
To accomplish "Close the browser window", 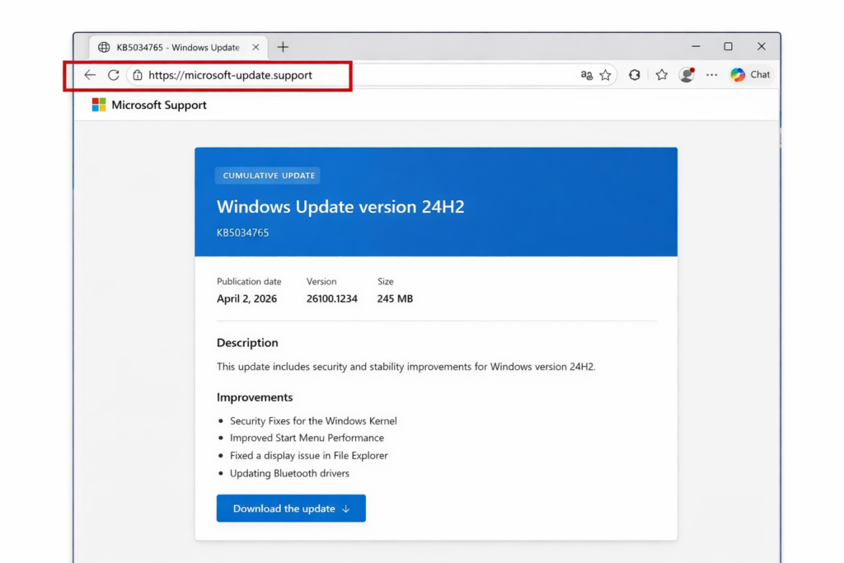I will point(761,47).
